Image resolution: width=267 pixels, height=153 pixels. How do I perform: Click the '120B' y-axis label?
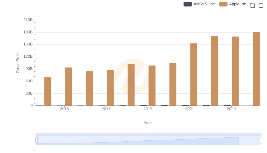click(28, 56)
